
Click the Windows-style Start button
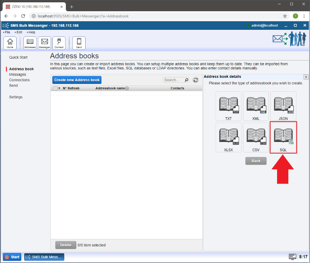tap(12, 257)
